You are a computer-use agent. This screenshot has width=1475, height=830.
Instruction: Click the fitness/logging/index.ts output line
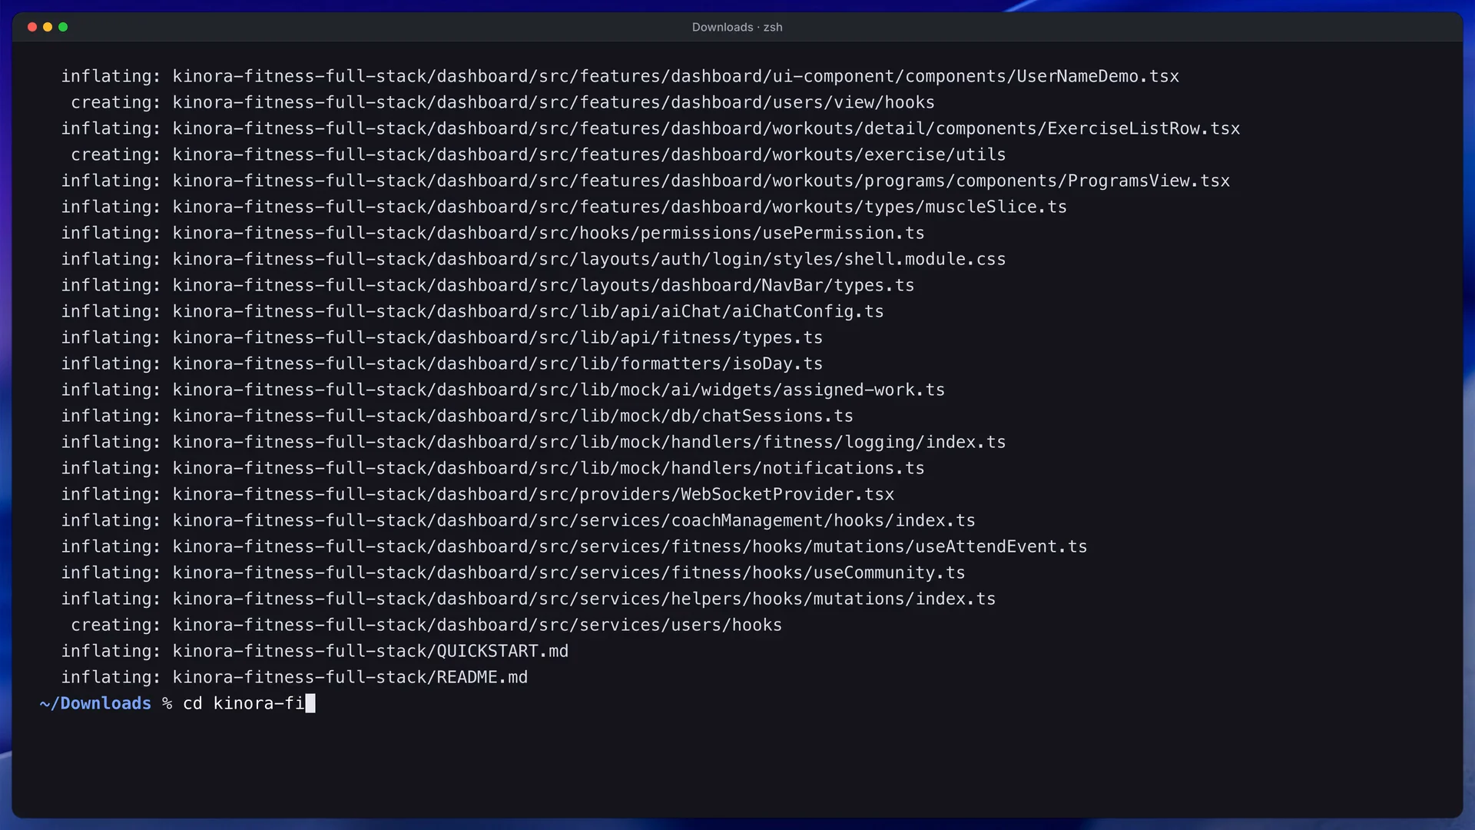tap(533, 442)
